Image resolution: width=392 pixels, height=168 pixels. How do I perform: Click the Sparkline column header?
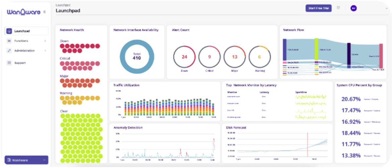301,92
